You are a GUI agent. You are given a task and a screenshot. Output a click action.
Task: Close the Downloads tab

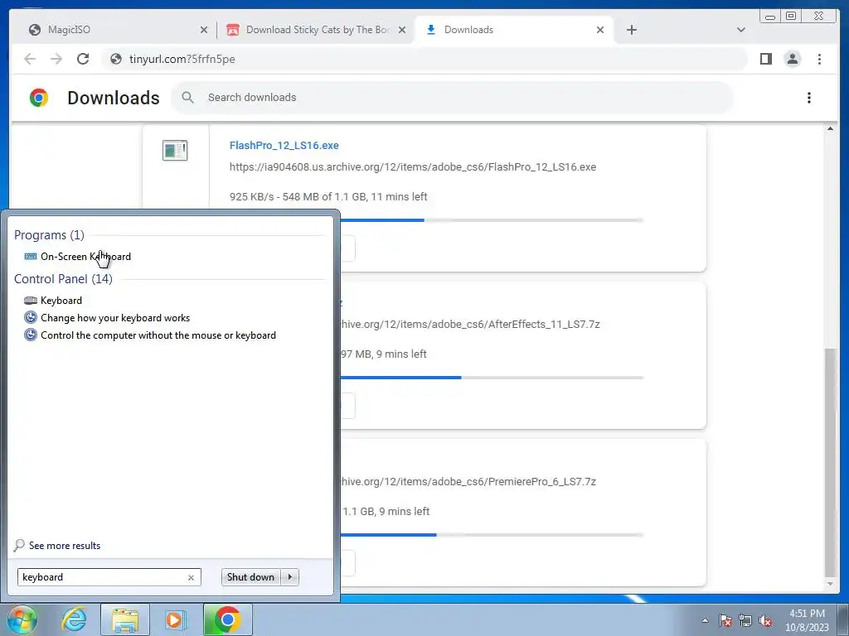[600, 30]
